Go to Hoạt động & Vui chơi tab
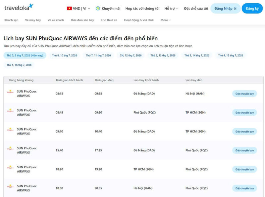This screenshot has height=197, width=265. click(139, 20)
